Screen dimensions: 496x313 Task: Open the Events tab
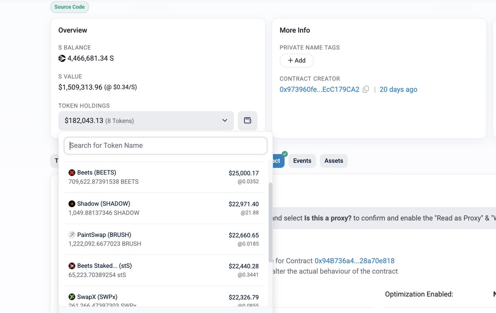(x=302, y=161)
